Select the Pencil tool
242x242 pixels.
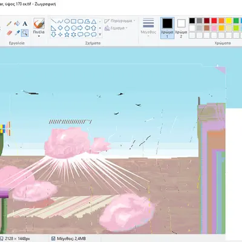pos(9,24)
